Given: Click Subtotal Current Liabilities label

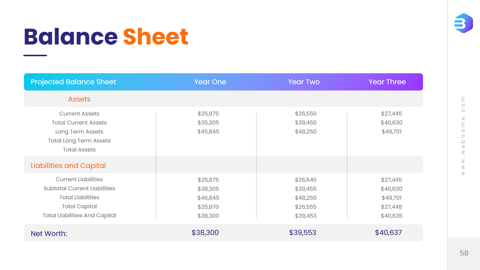Looking at the screenshot, I should (x=79, y=188).
